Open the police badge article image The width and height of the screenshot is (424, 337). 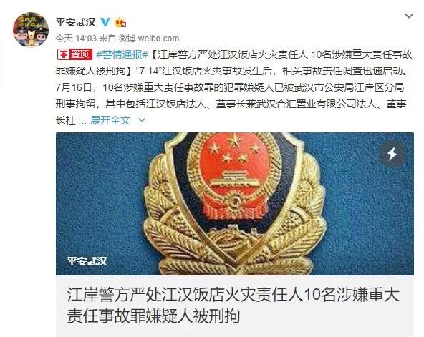point(235,204)
